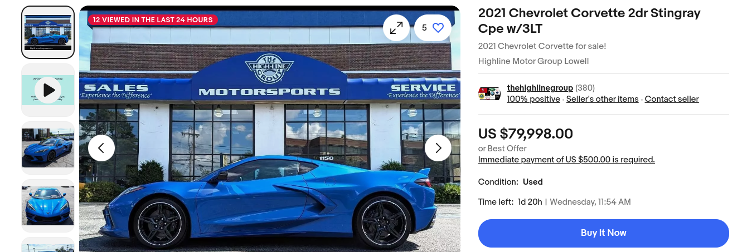752x252 pixels.
Task: Open Seller's other items link
Action: (x=602, y=99)
